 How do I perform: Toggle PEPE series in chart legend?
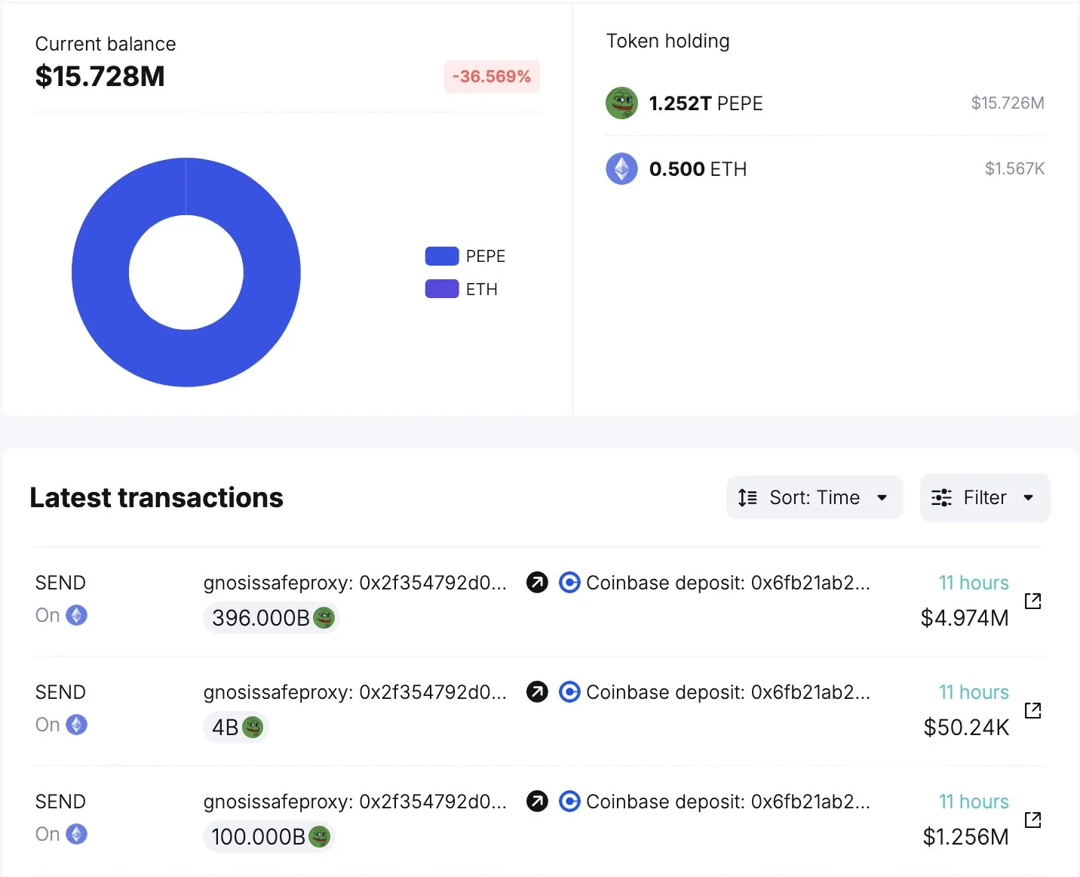pyautogui.click(x=485, y=257)
